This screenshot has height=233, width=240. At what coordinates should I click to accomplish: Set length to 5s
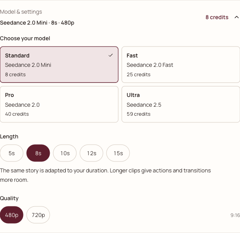pos(12,153)
